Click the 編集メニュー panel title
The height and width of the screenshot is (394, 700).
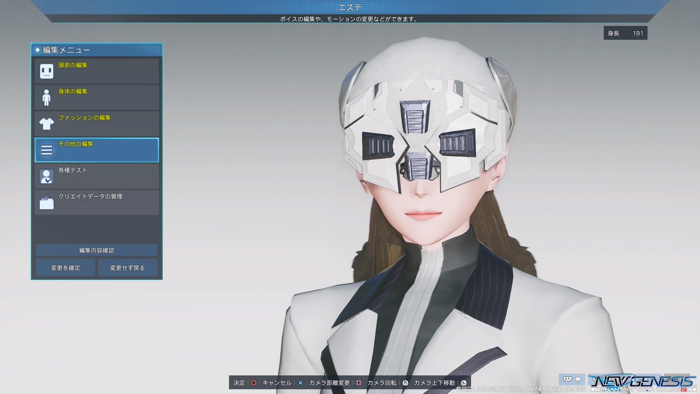coord(66,50)
